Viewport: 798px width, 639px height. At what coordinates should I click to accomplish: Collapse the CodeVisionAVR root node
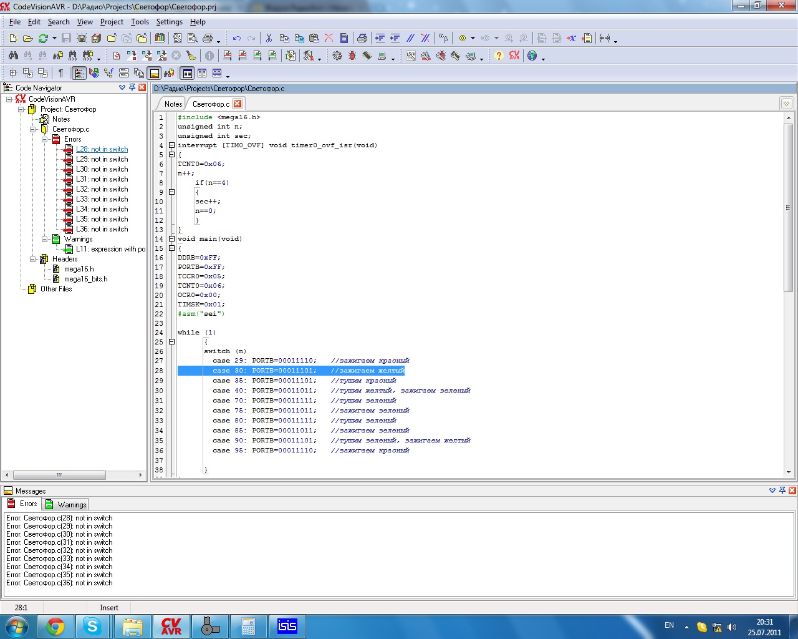(x=9, y=99)
